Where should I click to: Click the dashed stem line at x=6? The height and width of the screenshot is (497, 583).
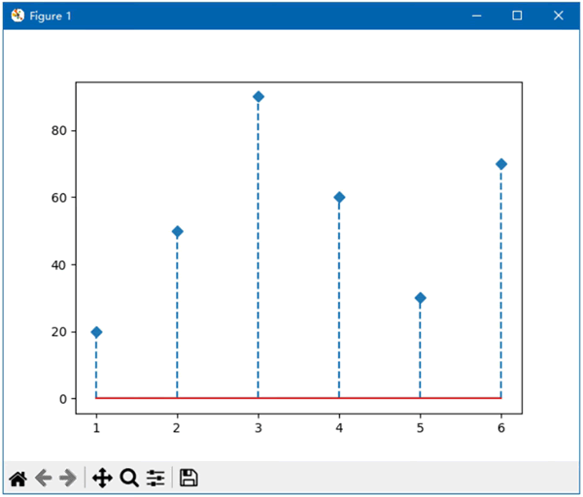click(501, 283)
